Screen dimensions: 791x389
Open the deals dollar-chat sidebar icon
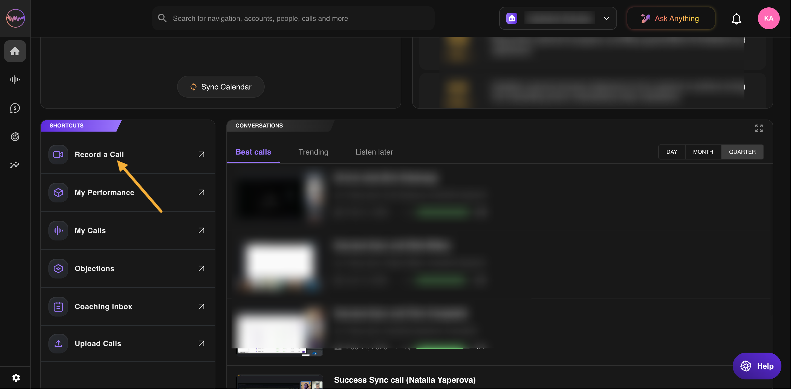(x=15, y=108)
